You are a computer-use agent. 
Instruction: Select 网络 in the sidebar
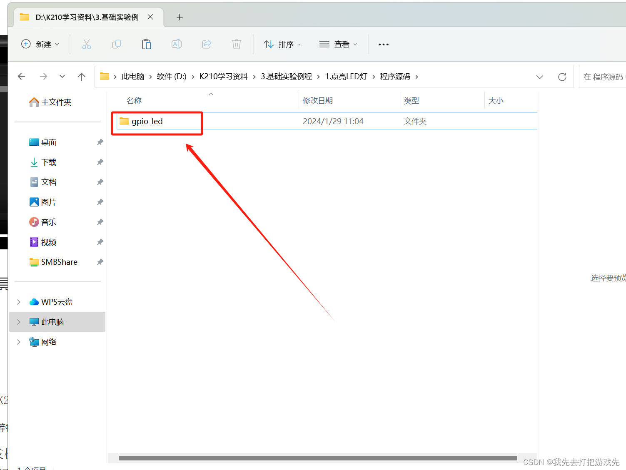(43, 342)
